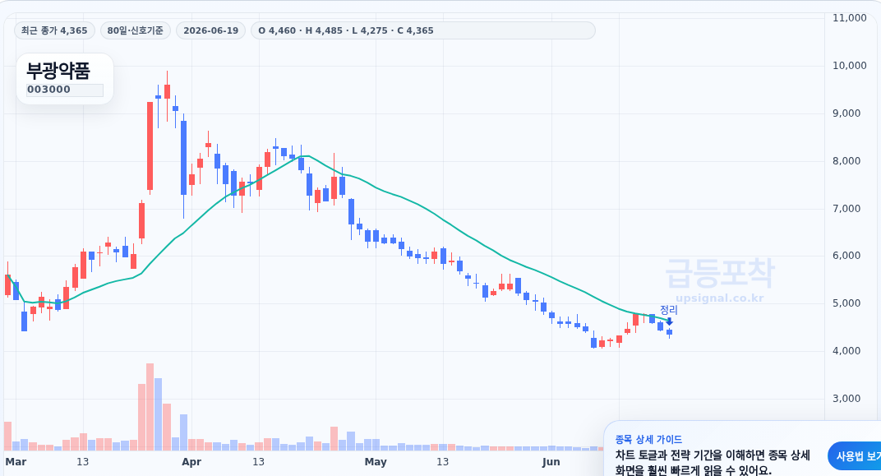Click the 사용법 보기 button
This screenshot has height=476, width=881.
coord(856,456)
